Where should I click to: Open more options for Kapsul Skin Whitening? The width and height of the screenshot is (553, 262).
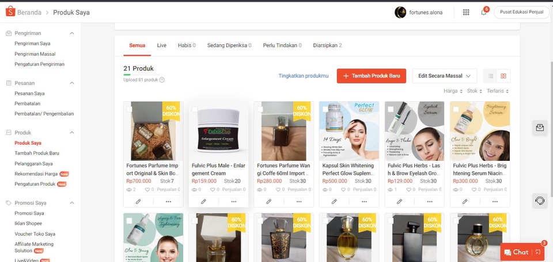pos(364,202)
